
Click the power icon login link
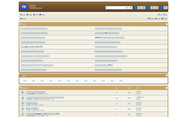coord(165,15)
